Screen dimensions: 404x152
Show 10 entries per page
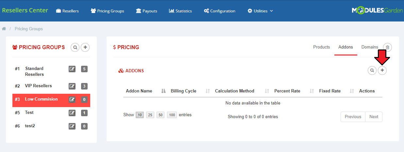(x=140, y=115)
